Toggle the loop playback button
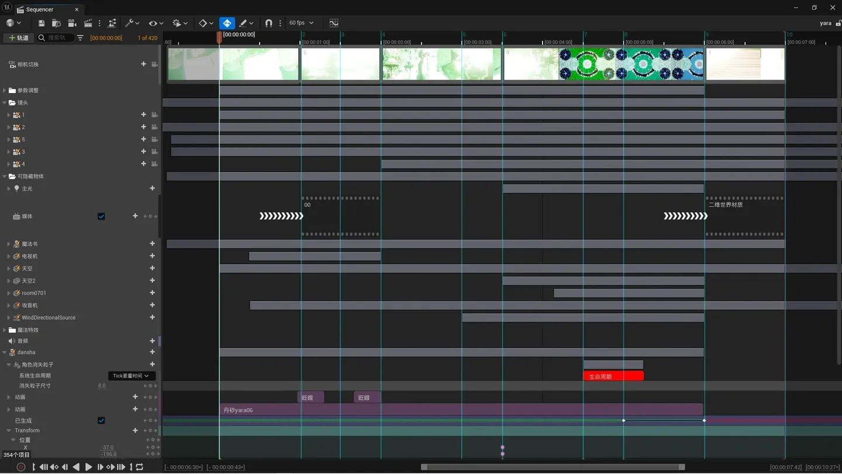Viewport: 842px width, 474px height. tap(139, 467)
